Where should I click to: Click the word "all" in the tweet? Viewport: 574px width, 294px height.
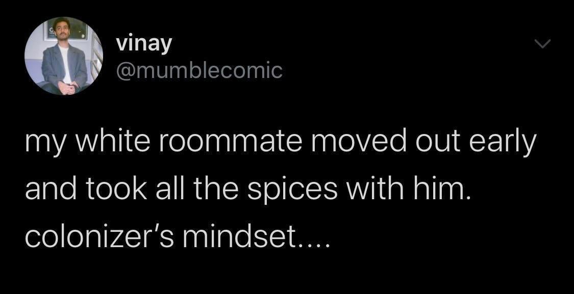(x=166, y=190)
